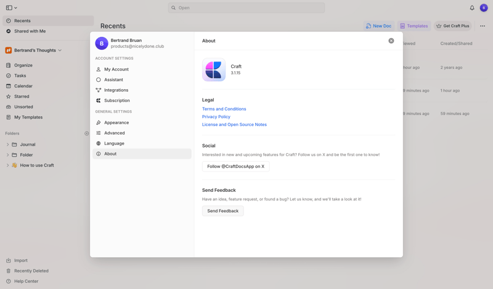Open Terms and Conditions link
Screen dimensions: 493x289
(x=224, y=109)
